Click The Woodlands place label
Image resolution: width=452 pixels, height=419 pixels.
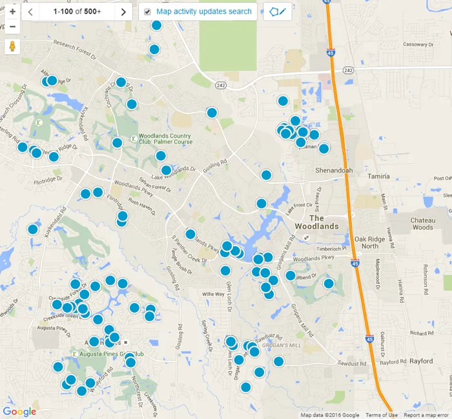click(x=316, y=222)
